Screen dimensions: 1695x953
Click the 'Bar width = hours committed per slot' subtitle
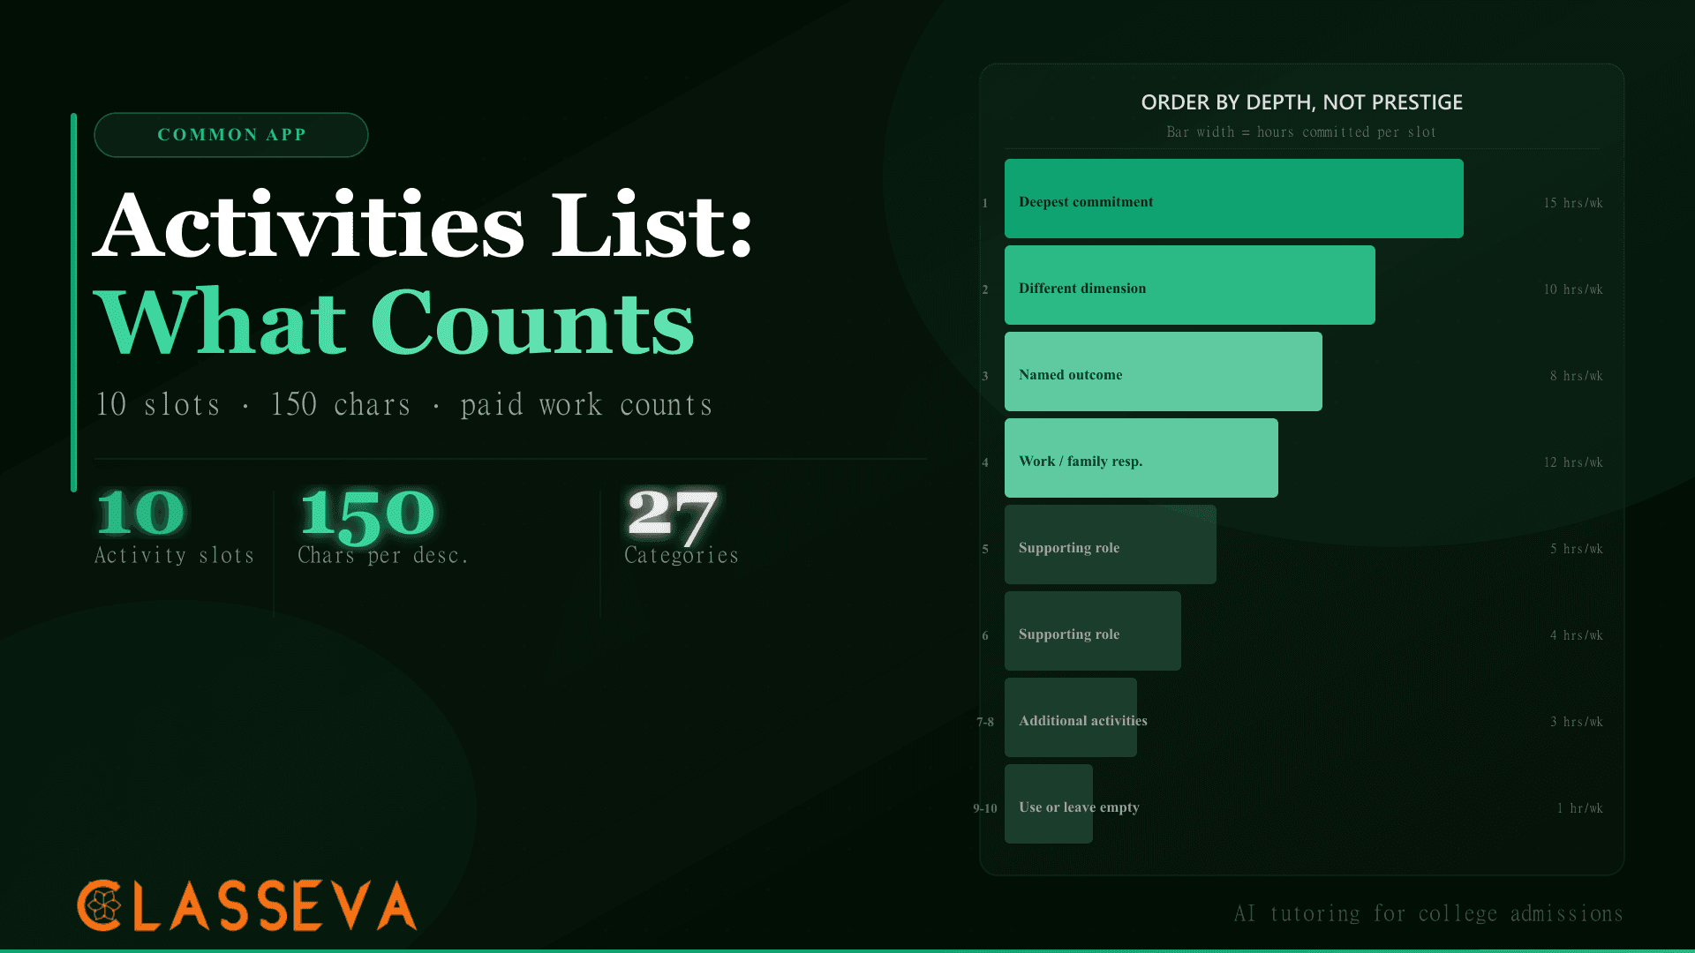(x=1301, y=132)
